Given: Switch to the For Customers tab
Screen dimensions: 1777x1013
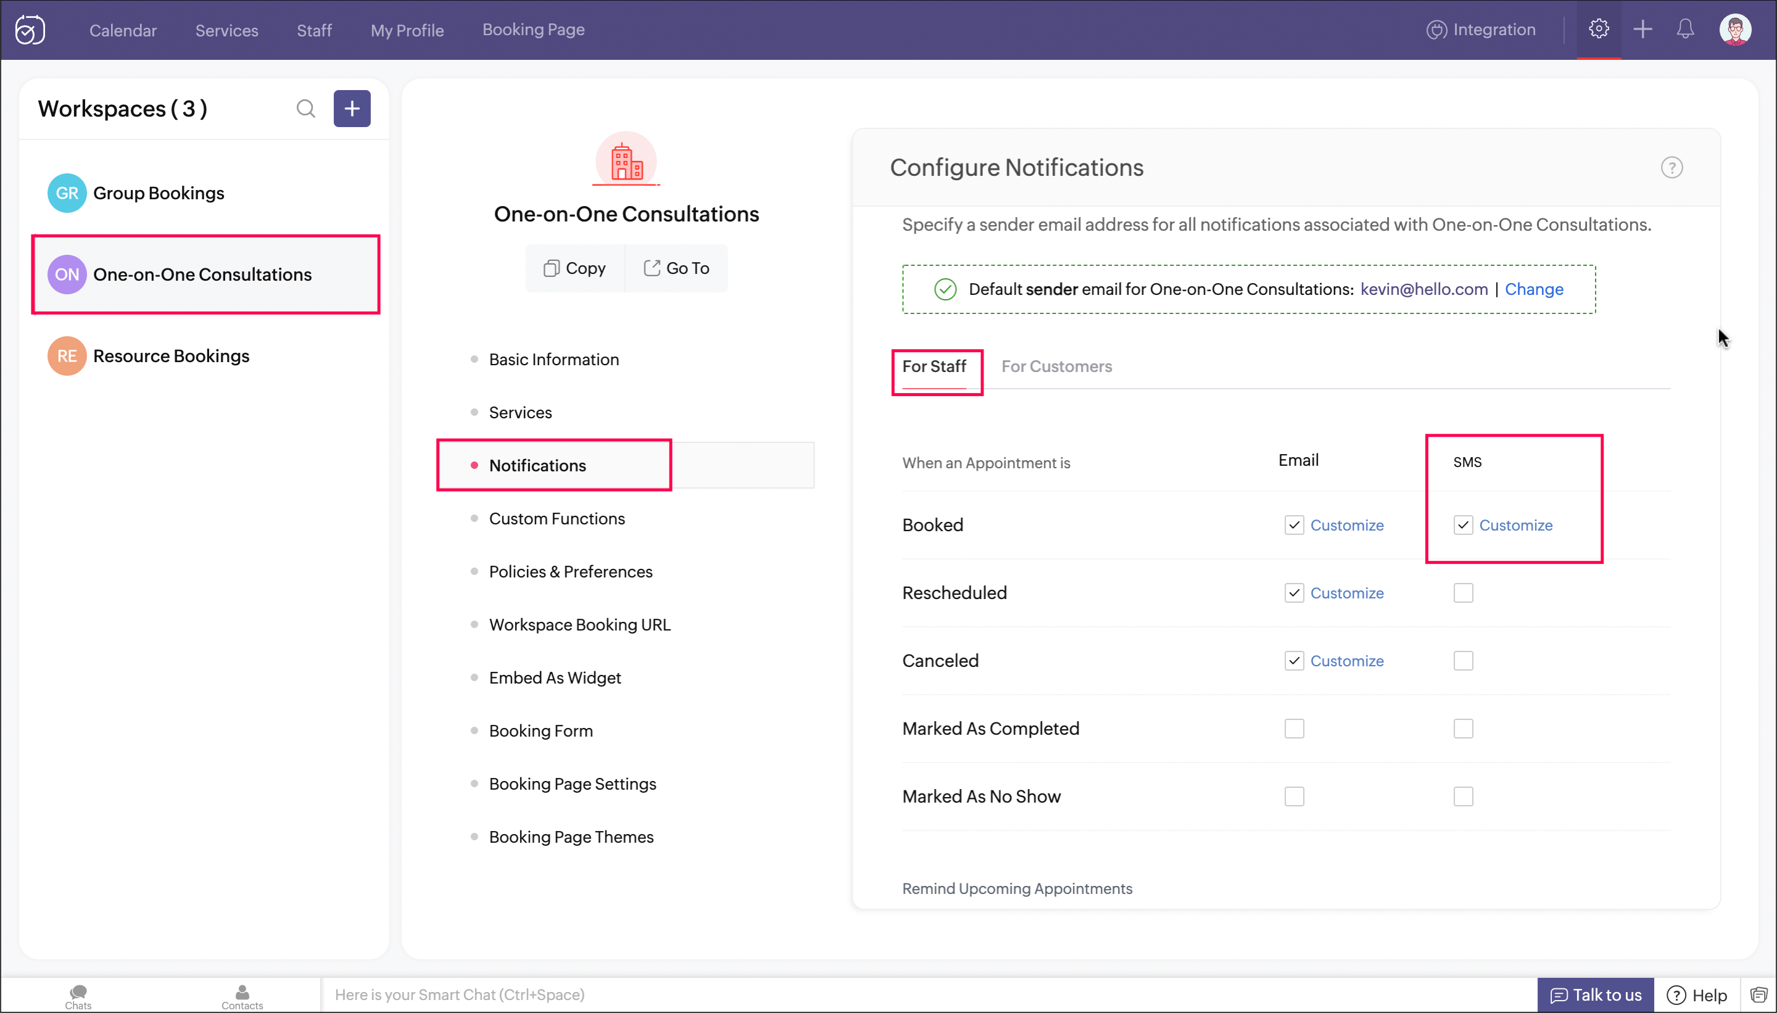Looking at the screenshot, I should [1056, 366].
